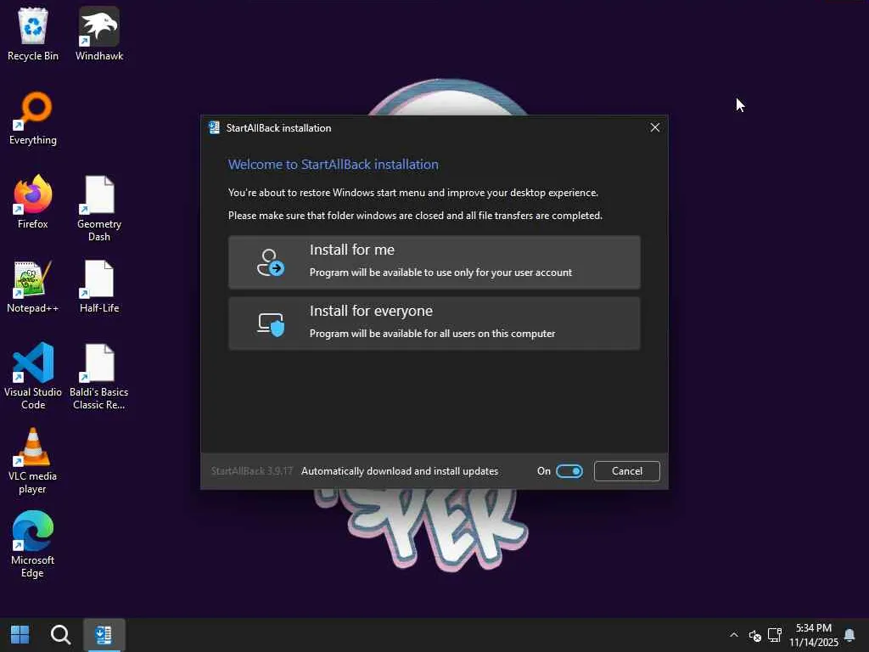The width and height of the screenshot is (869, 652).
Task: Select the Firefox desktop shortcut
Action: 33,202
